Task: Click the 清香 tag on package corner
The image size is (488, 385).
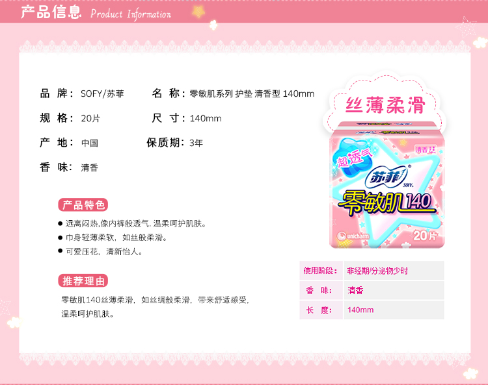Action: coord(426,150)
